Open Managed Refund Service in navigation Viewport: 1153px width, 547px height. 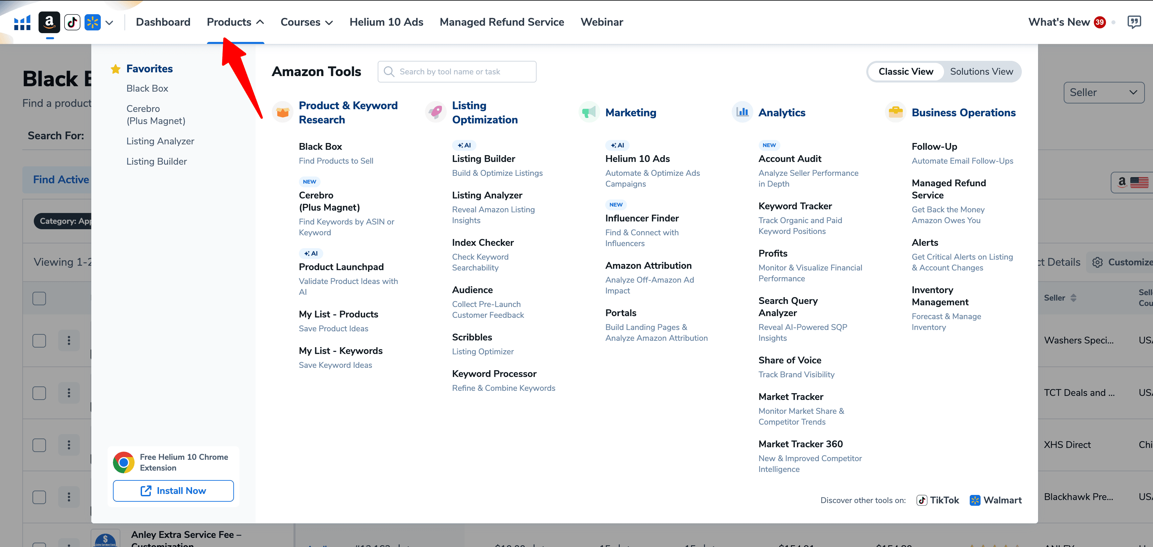[x=502, y=22]
